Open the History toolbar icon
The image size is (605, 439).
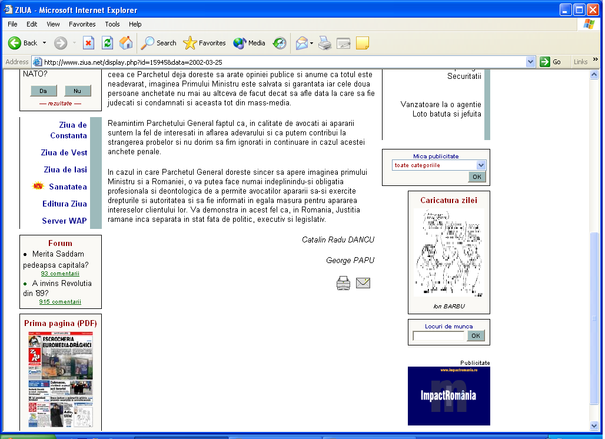(x=280, y=43)
